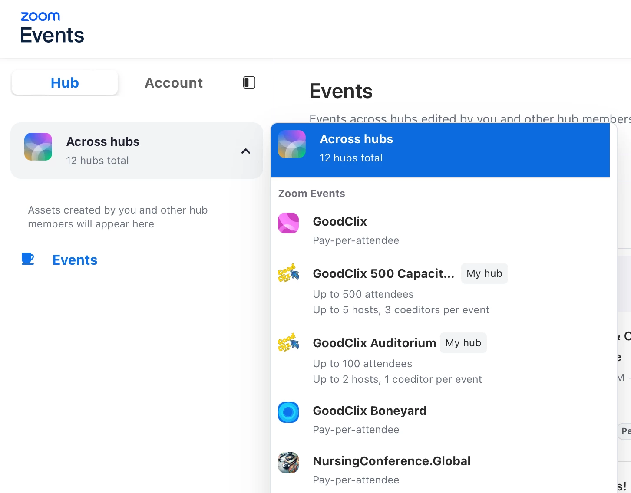The height and width of the screenshot is (493, 631).
Task: Select the GoodClix Auditorium hub
Action: (440, 360)
